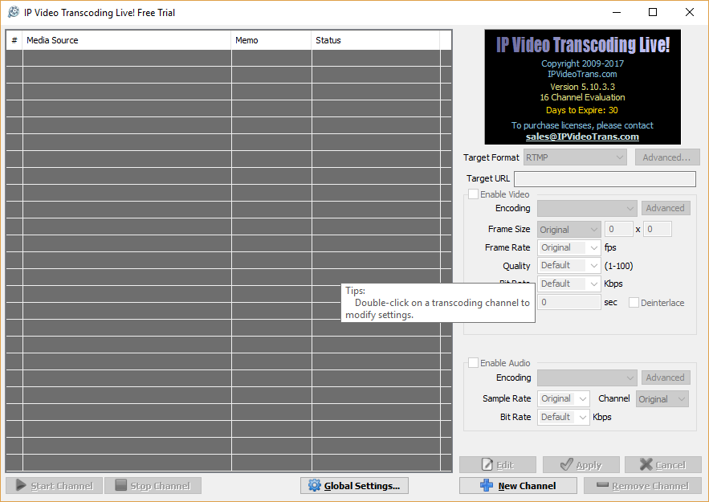Screen dimensions: 709x502
Task: Select the Edit pencil icon
Action: point(487,464)
